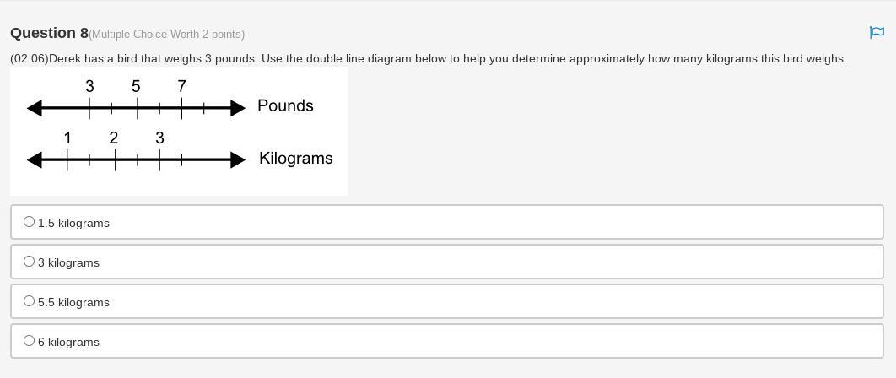This screenshot has height=378, width=896.
Task: Choose the 3 kilograms radio option
Action: [30, 262]
